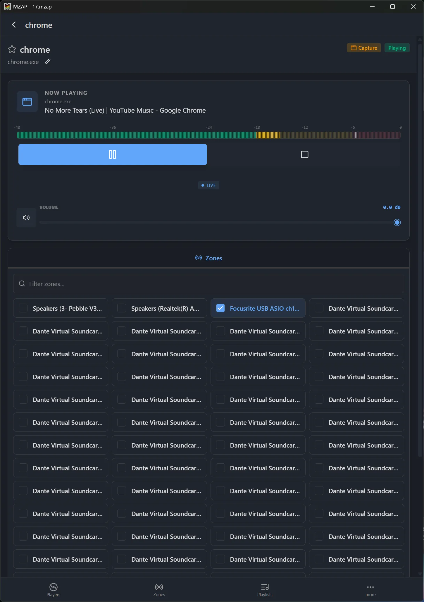The image size is (424, 602).
Task: Minimize the MZAP window
Action: point(372,6)
